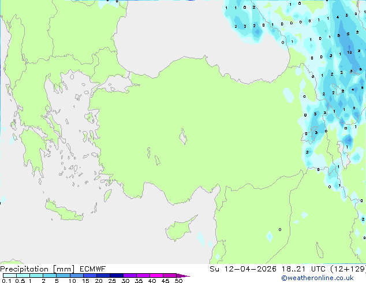Click the '(12+129)' forecast run text
Viewport: 366px width, 283px height.
click(348, 269)
